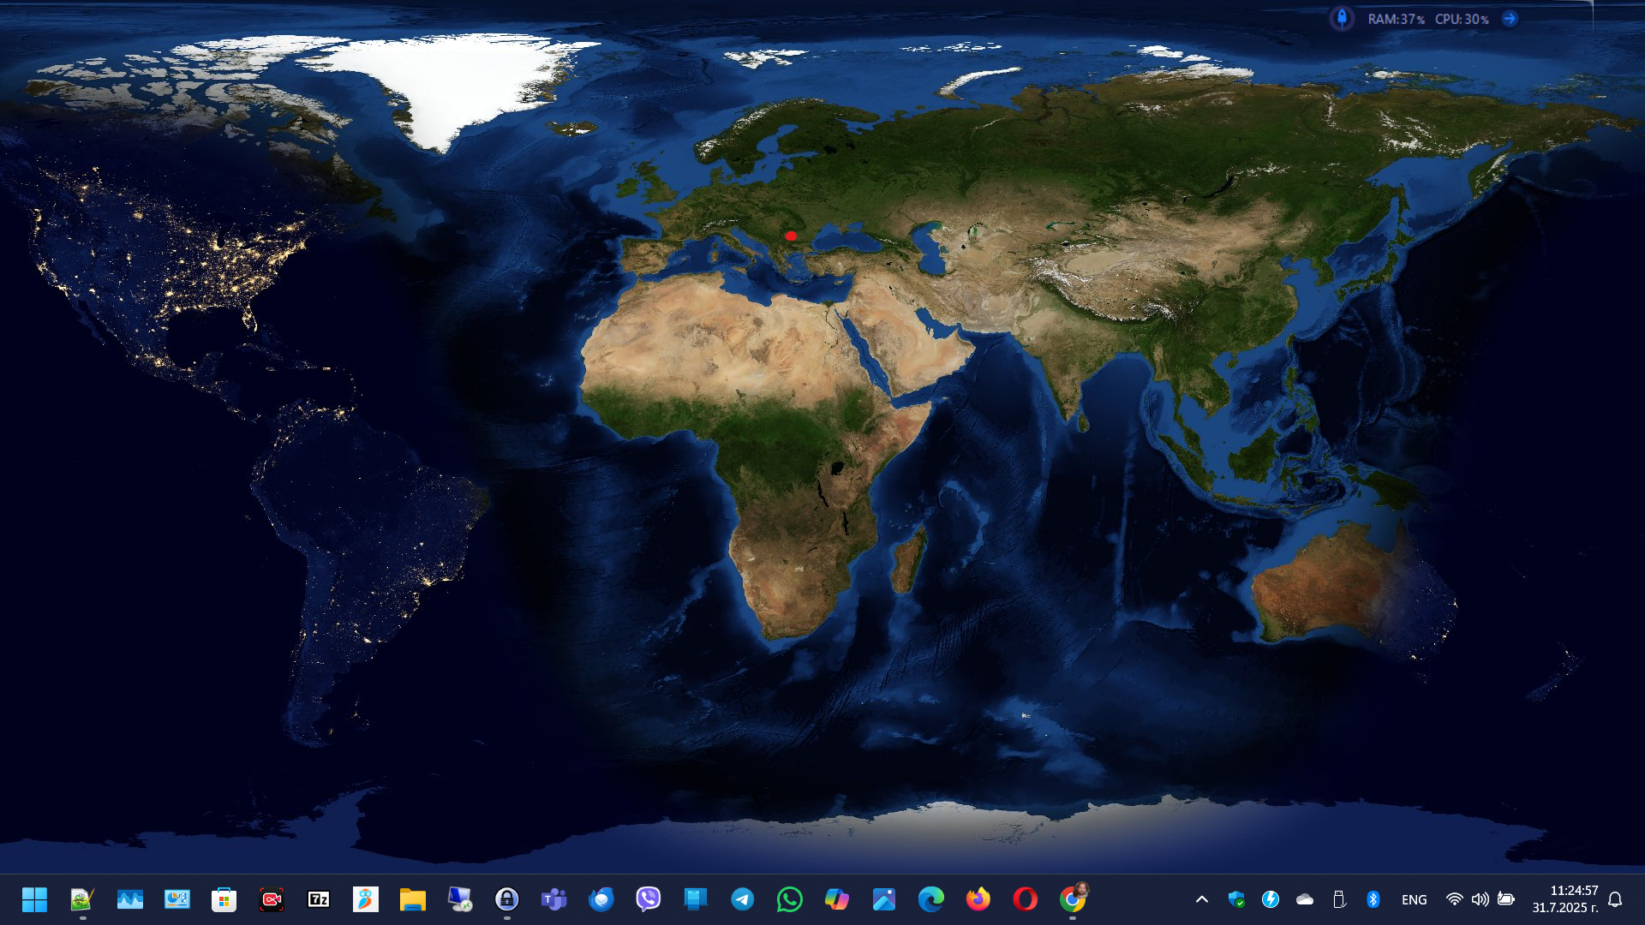Open the Windows Start menu
Screen dimensions: 1645x925
pyautogui.click(x=34, y=899)
